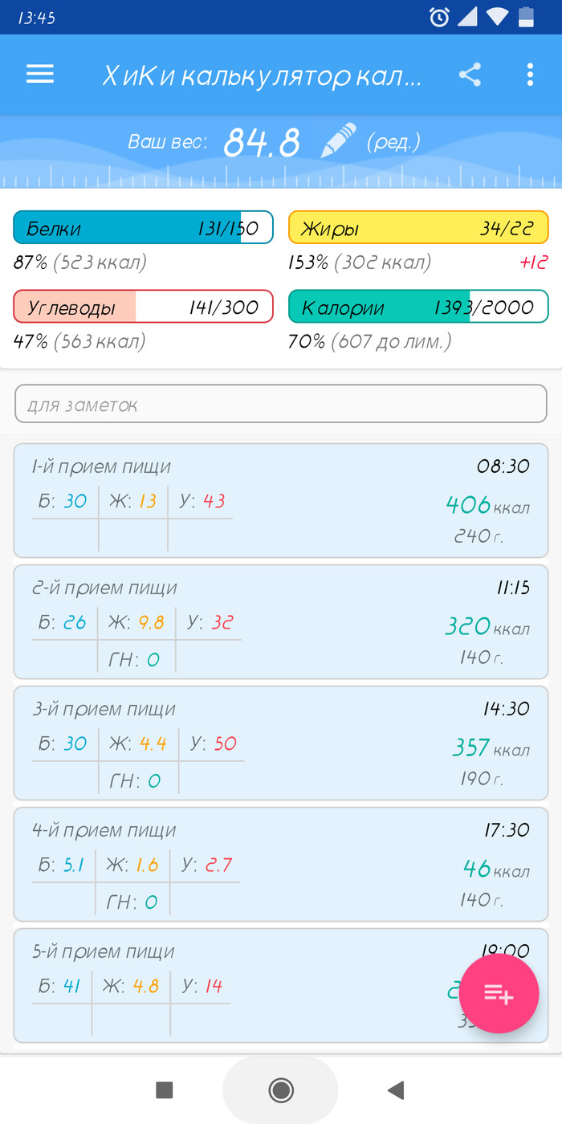Tap the share icon in header

(470, 75)
